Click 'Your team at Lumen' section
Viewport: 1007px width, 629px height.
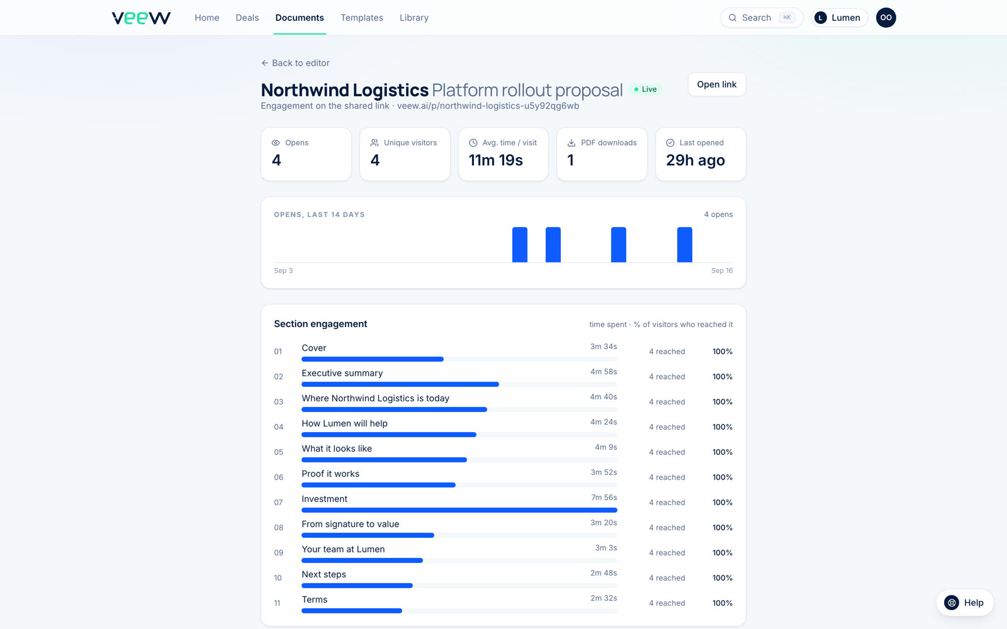pos(503,553)
